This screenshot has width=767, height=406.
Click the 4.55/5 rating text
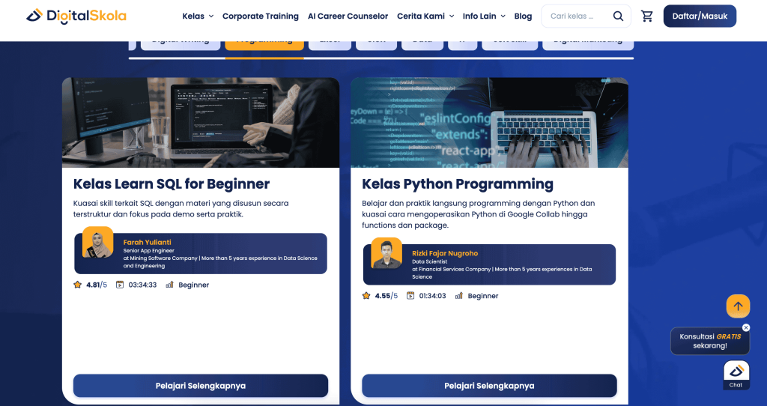tap(386, 295)
